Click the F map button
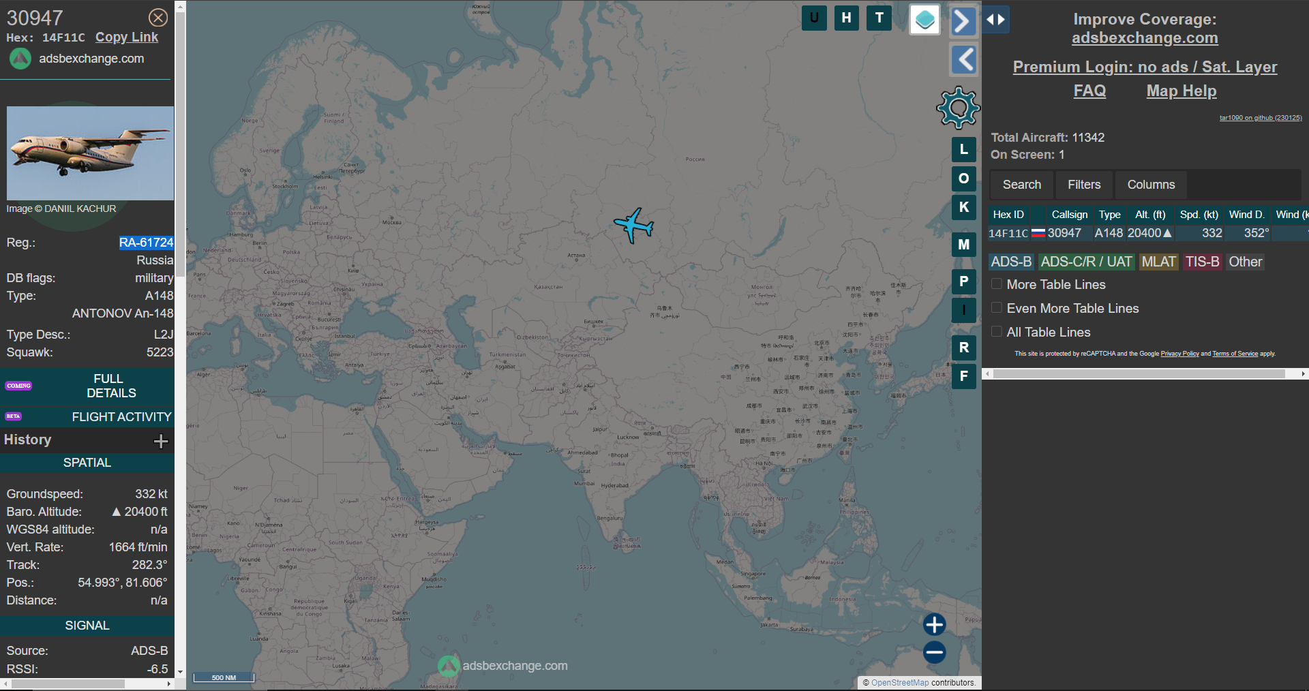 tap(963, 376)
